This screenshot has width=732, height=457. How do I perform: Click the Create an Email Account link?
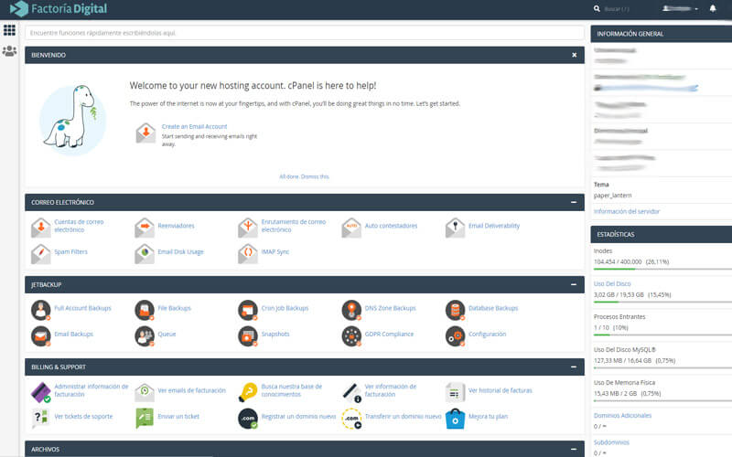tap(194, 126)
